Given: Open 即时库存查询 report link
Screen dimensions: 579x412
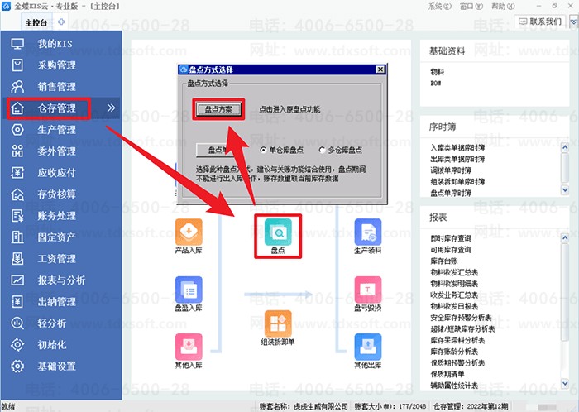Looking at the screenshot, I should tap(451, 237).
